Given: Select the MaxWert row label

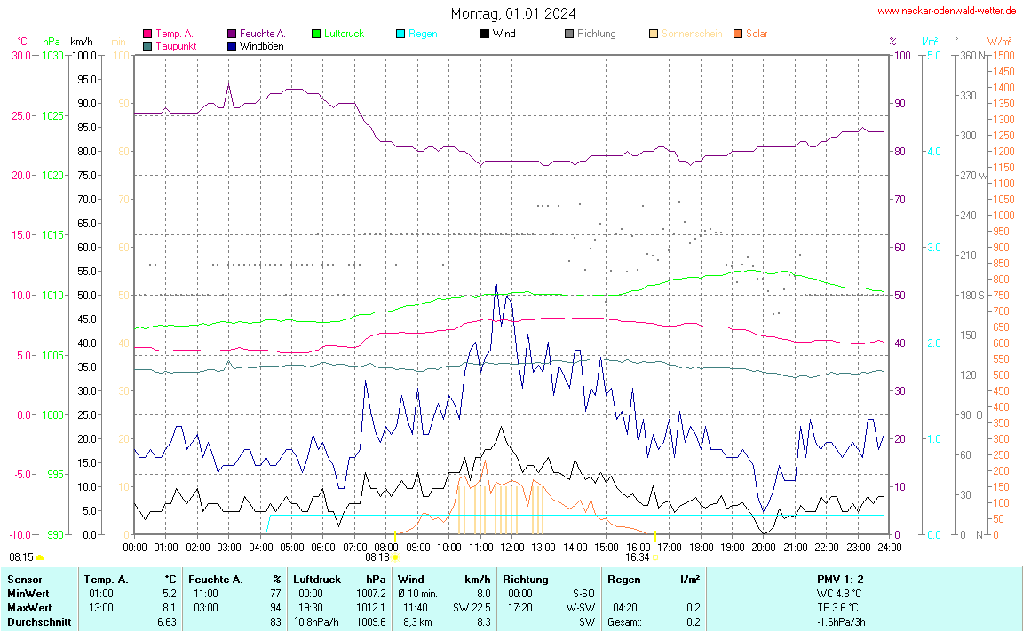Looking at the screenshot, I should coord(28,608).
